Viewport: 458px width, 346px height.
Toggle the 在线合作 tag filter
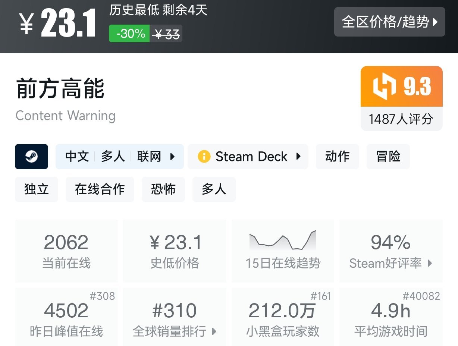[x=100, y=189]
